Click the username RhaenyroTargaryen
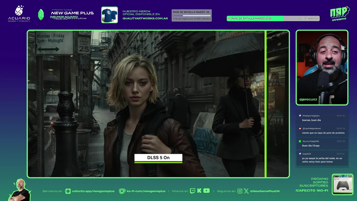 pos(311,116)
